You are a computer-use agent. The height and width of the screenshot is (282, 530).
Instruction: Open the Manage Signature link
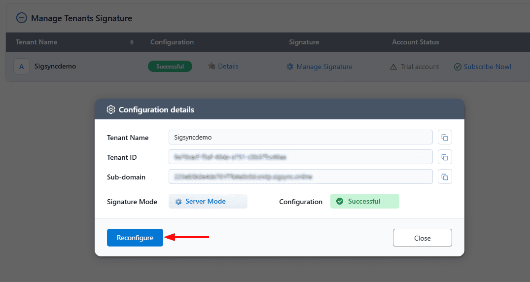click(324, 67)
